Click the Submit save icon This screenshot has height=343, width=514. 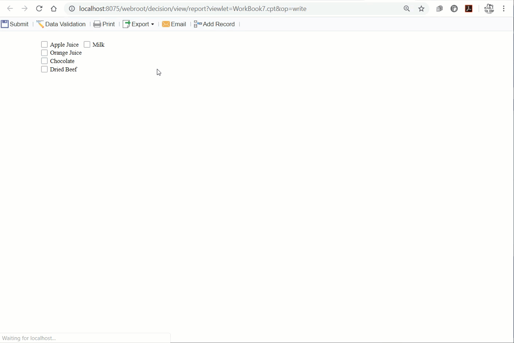pos(5,24)
